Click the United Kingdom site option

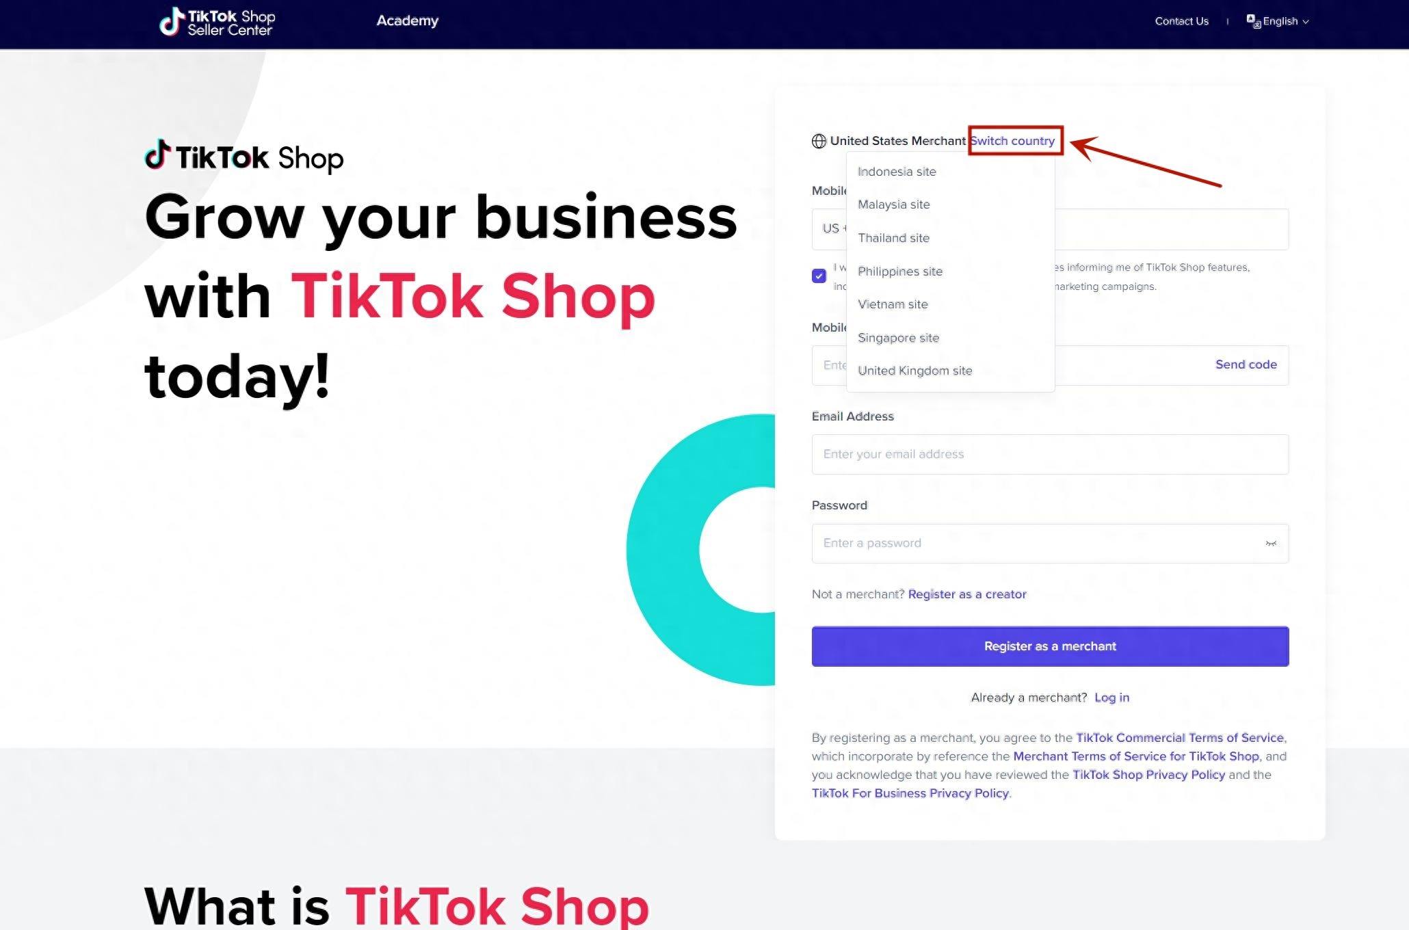coord(914,371)
